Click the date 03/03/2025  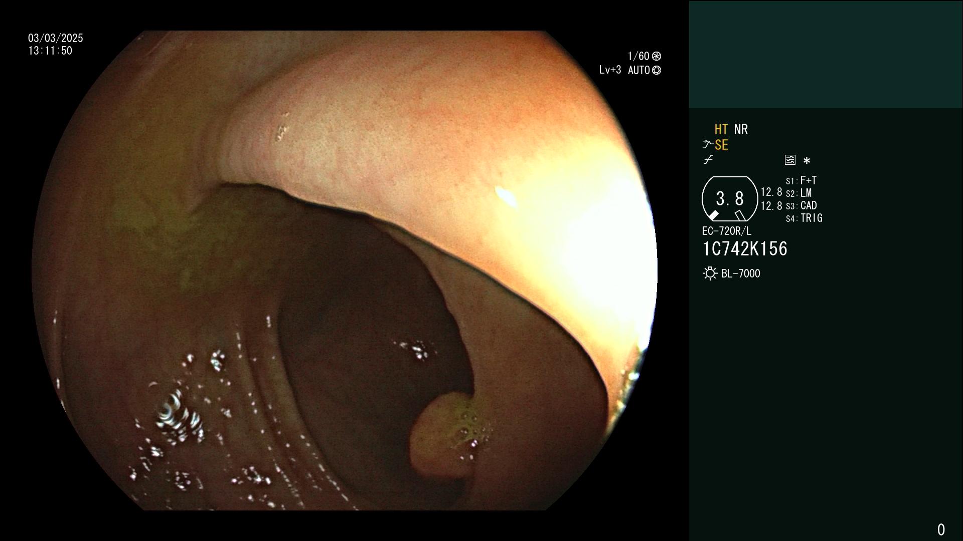[56, 38]
